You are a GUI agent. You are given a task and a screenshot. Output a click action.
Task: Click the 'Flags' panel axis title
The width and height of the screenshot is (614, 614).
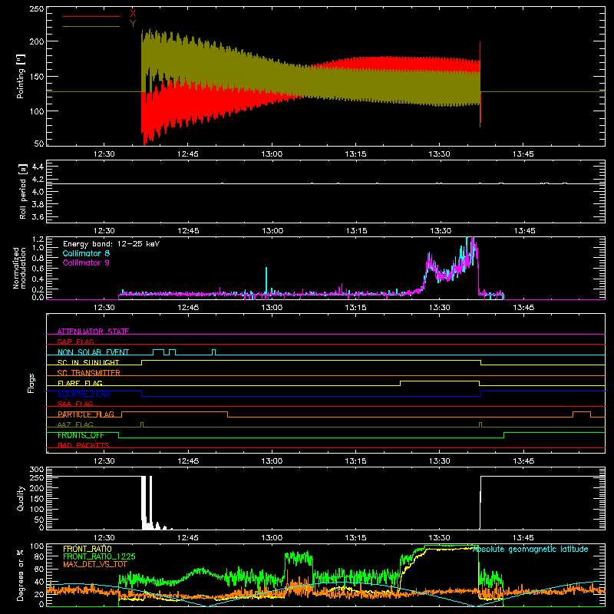(31, 383)
